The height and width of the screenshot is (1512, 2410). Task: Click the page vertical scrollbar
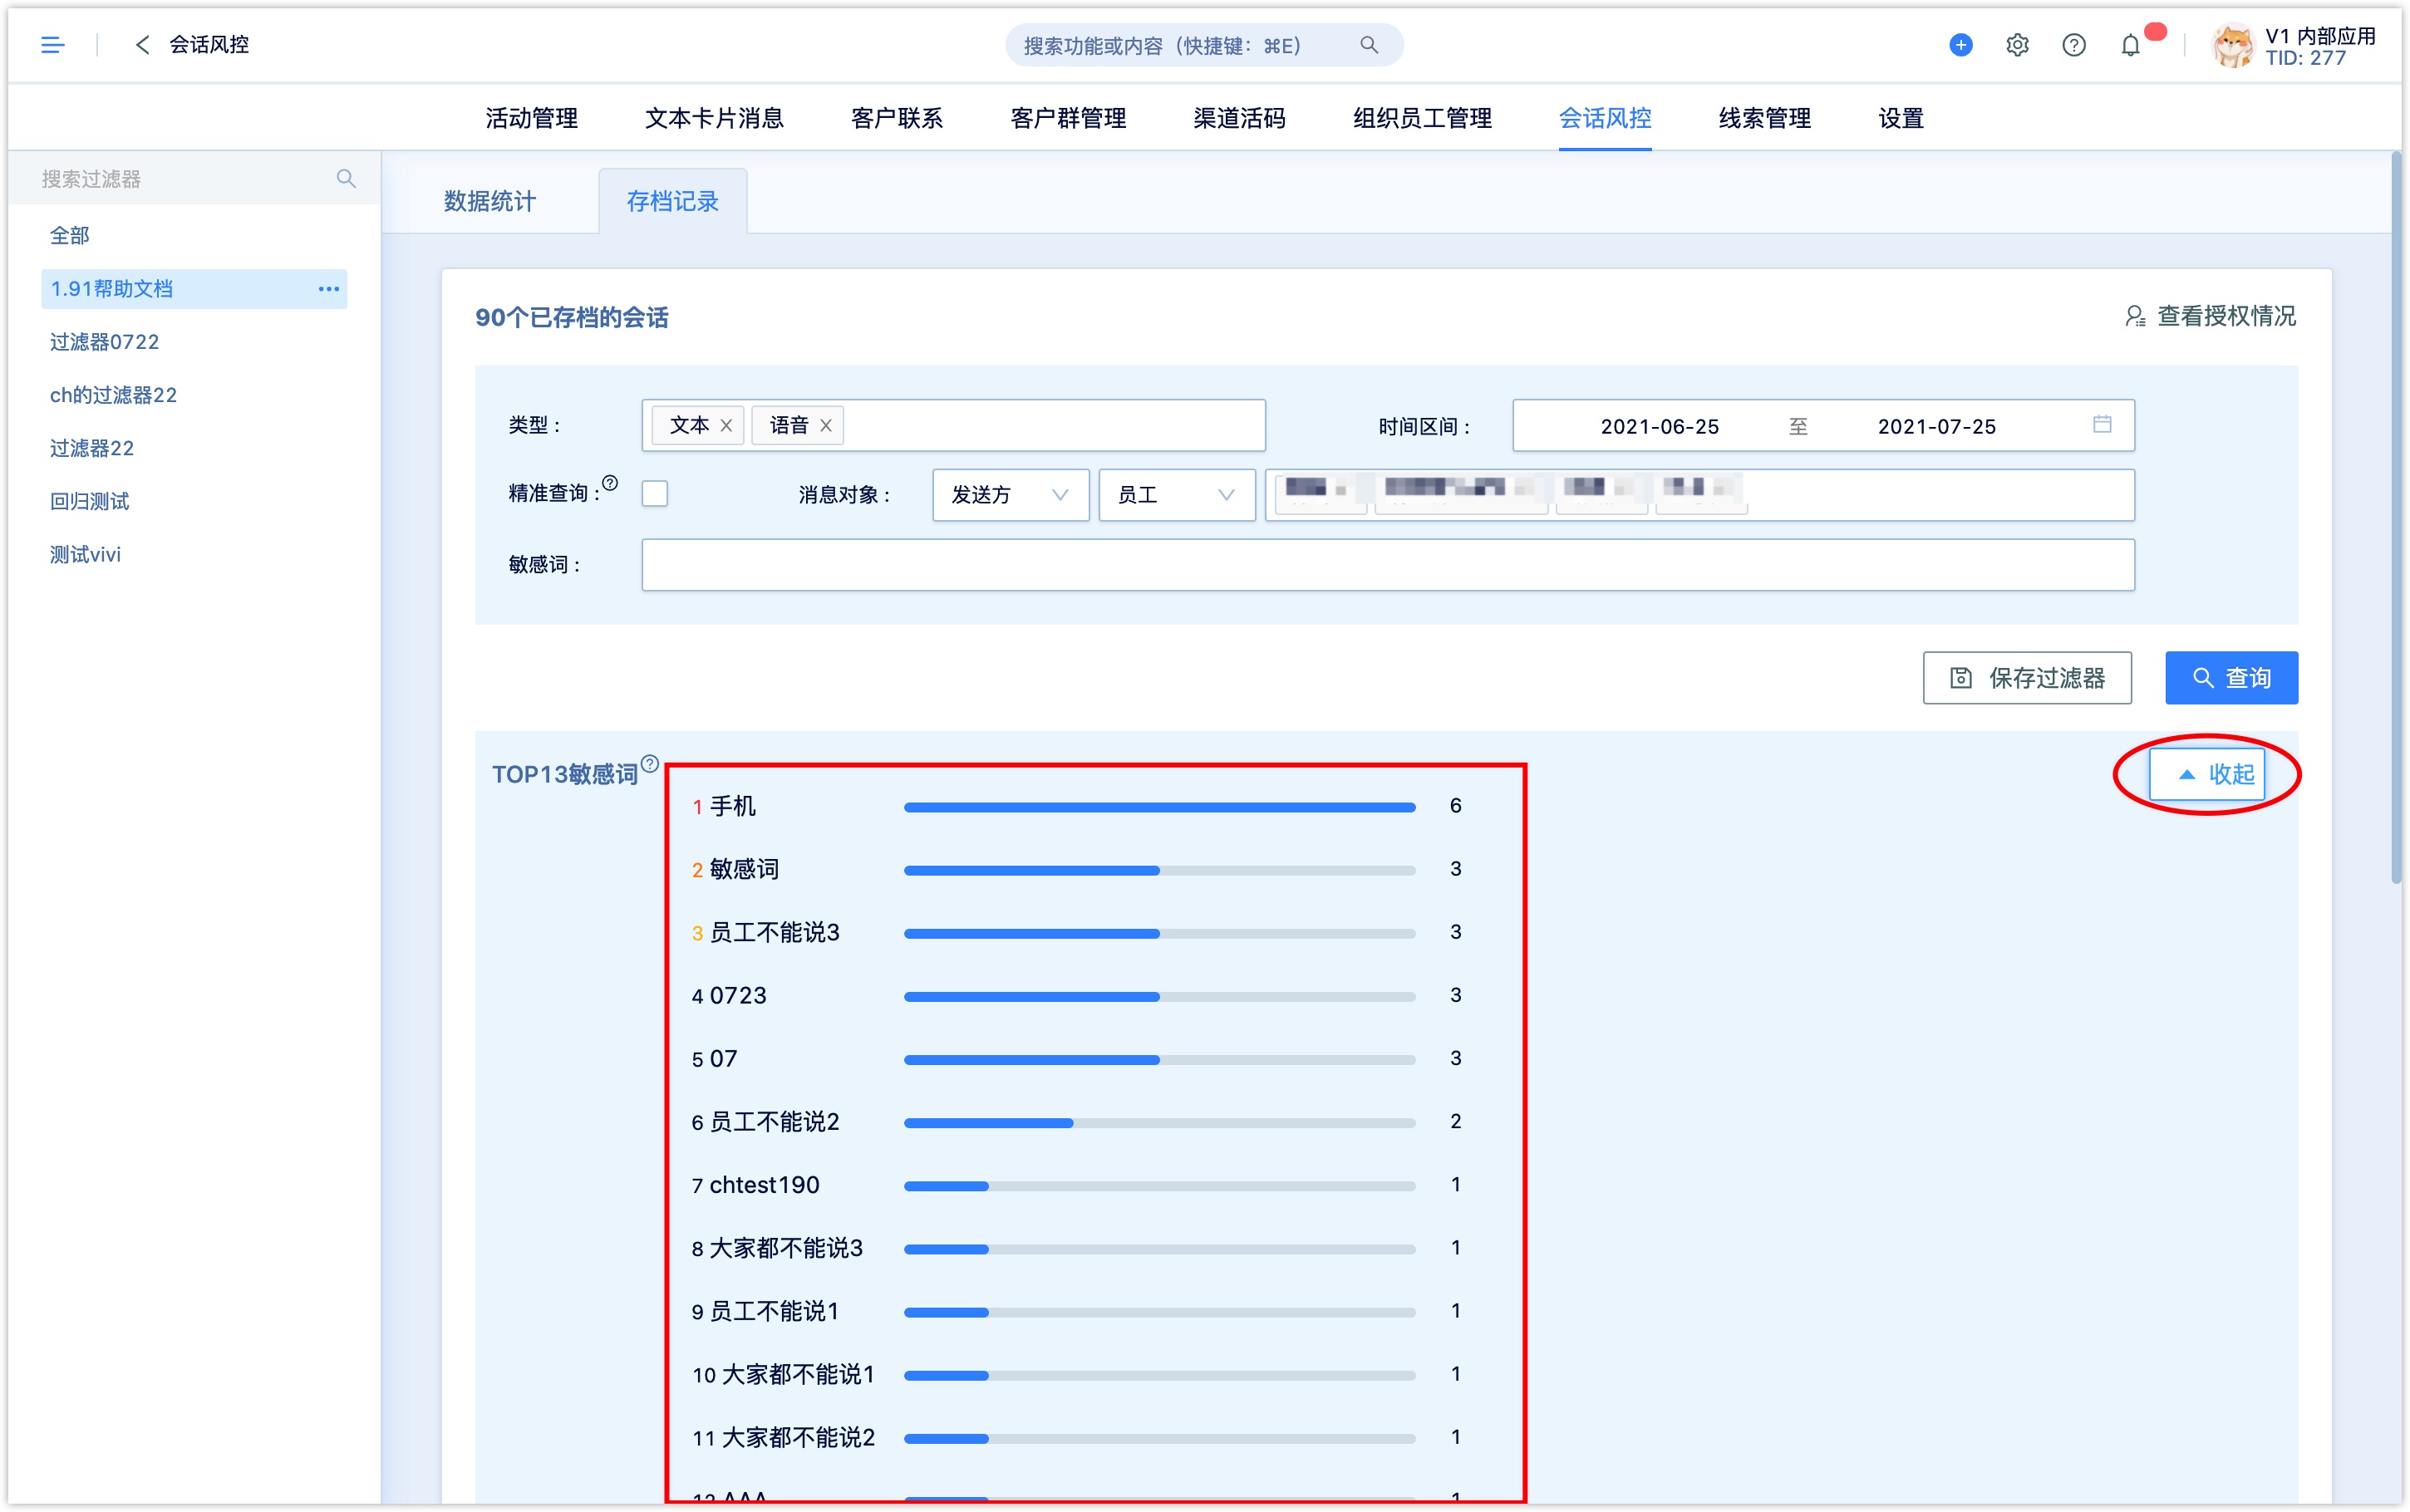[2396, 518]
